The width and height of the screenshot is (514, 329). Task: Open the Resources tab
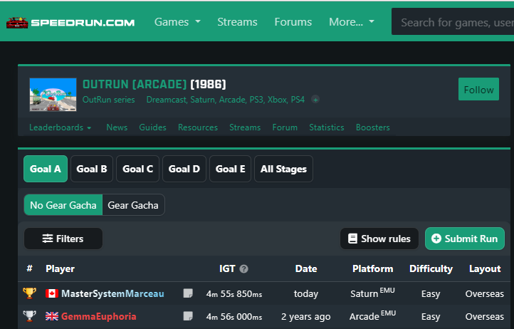pos(198,127)
